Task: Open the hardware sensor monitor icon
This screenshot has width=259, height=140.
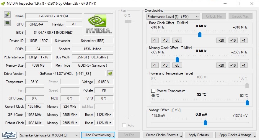Action: [7, 23]
